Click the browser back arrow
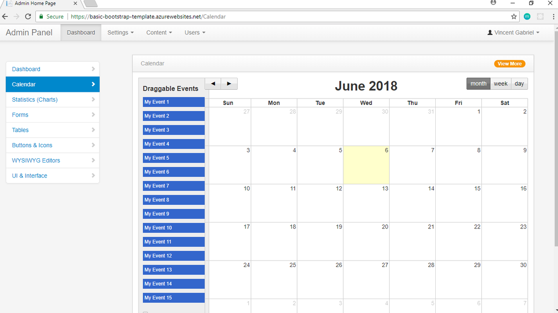This screenshot has height=313, width=558. coord(5,16)
